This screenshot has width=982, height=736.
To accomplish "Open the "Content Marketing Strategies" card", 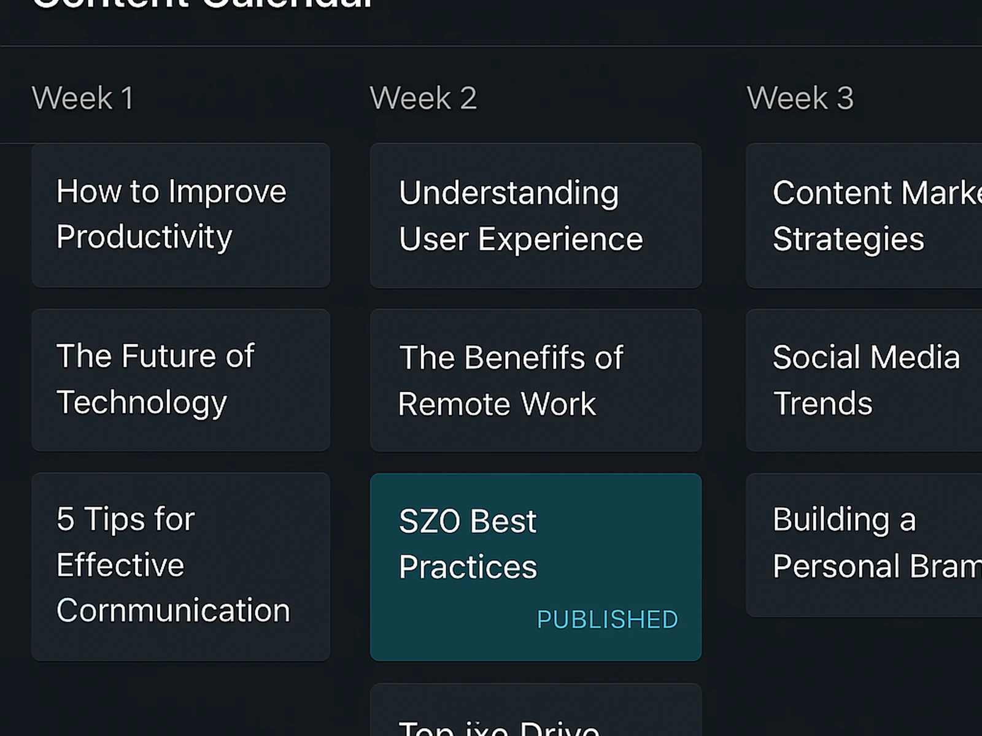I will pyautogui.click(x=864, y=215).
